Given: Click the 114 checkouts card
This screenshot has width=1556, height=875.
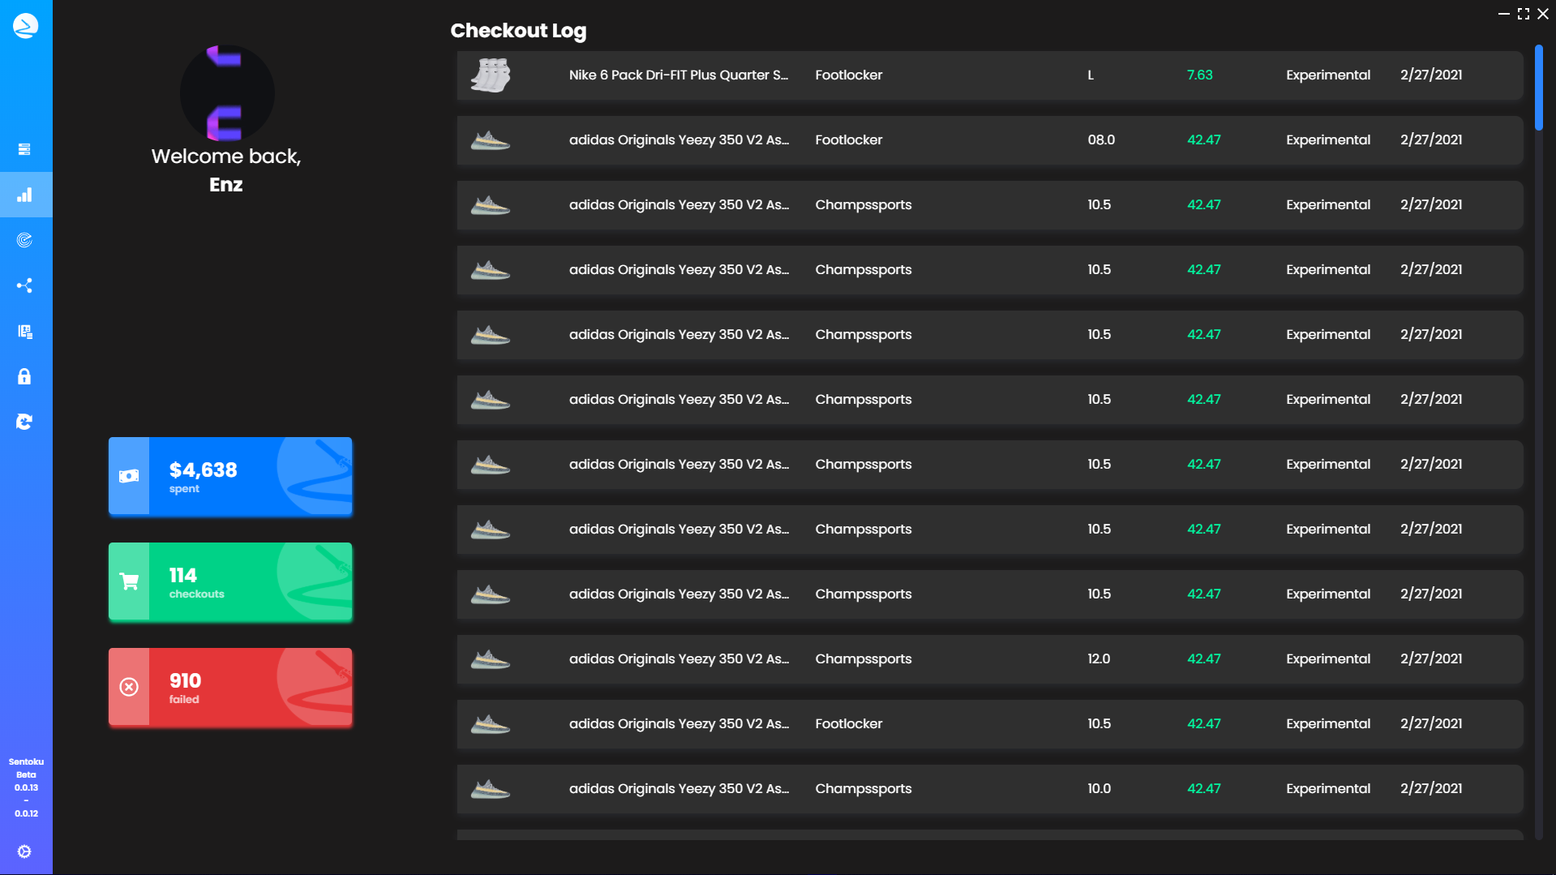Looking at the screenshot, I should 230,581.
